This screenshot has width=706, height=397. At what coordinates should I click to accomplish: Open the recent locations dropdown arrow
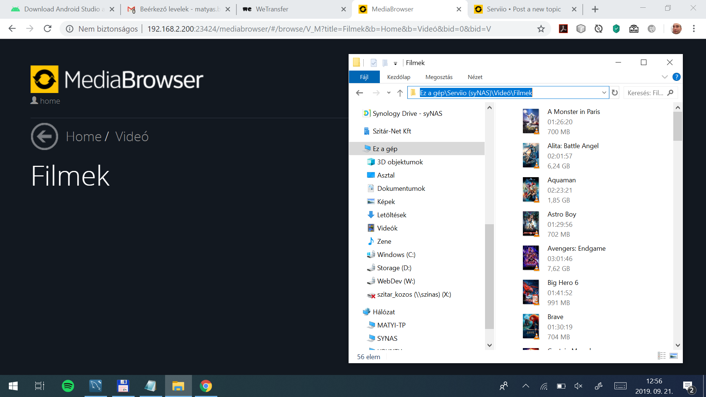389,93
